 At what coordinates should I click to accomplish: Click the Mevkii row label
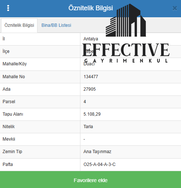click(9, 139)
